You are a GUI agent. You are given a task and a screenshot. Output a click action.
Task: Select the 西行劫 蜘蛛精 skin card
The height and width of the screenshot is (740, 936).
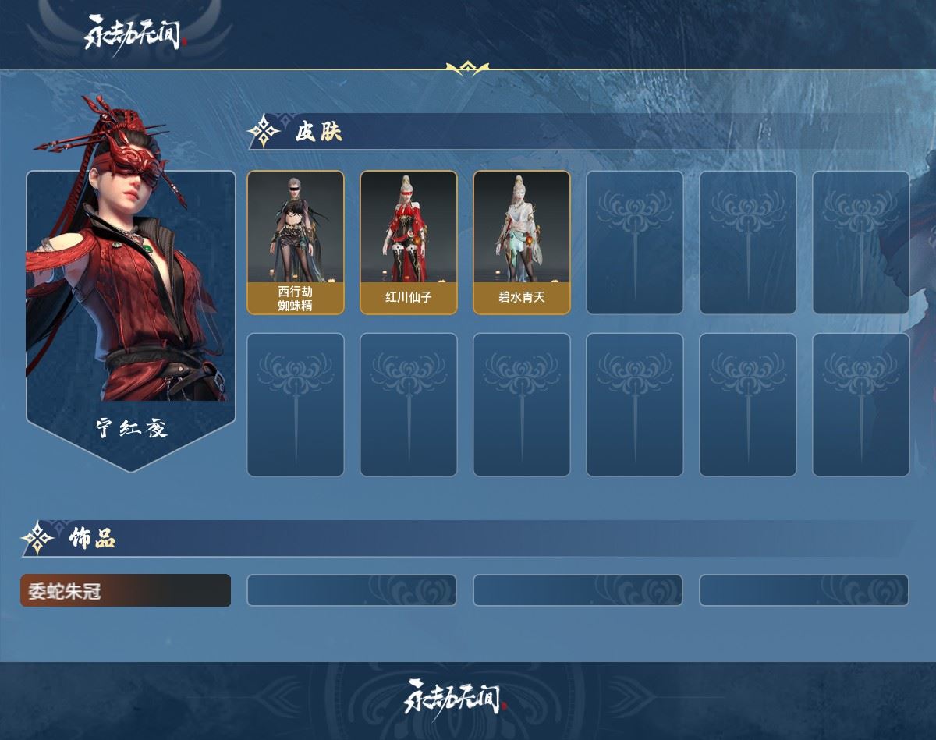pos(296,243)
